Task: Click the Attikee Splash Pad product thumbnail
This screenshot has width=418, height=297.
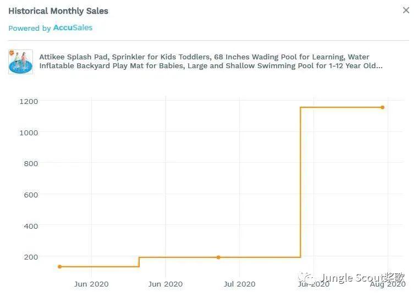Action: [20, 62]
